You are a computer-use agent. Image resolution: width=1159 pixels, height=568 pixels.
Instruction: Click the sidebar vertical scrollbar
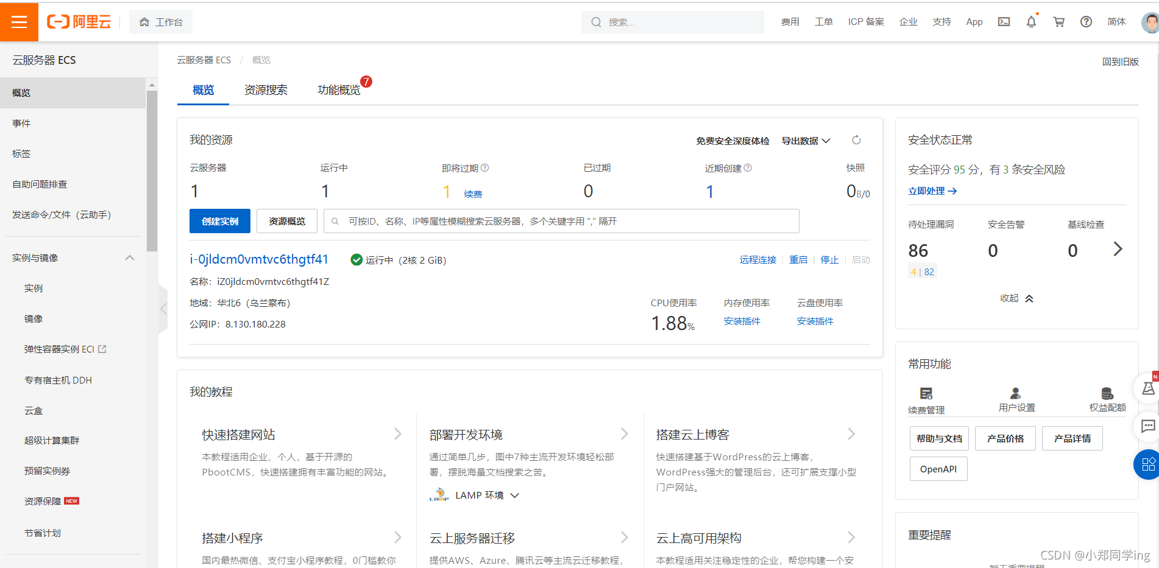click(152, 170)
